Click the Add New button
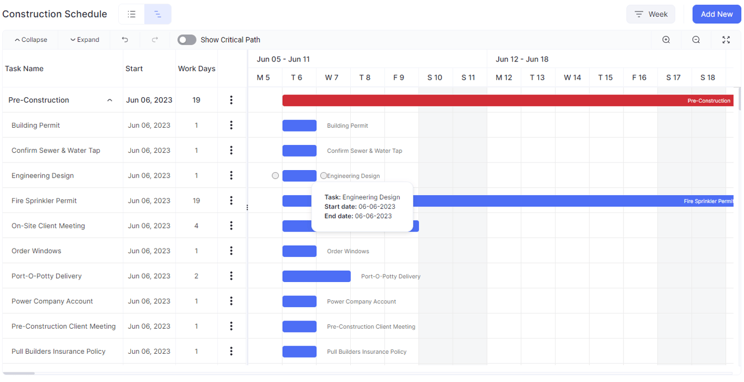Viewport: 744px width, 382px height. (717, 14)
